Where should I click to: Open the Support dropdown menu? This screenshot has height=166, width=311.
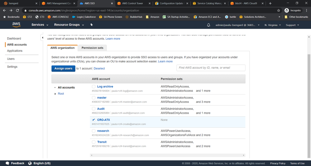coord(292,25)
